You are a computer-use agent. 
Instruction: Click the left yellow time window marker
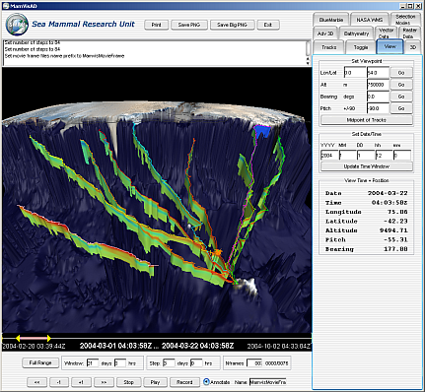[18, 338]
